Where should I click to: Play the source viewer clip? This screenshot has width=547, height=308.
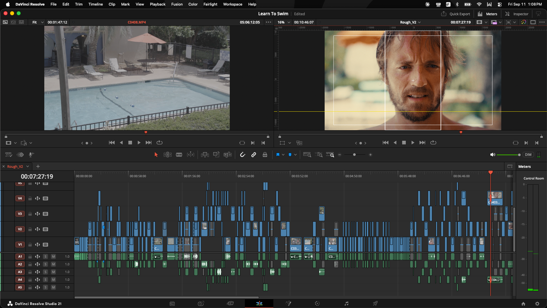(139, 143)
